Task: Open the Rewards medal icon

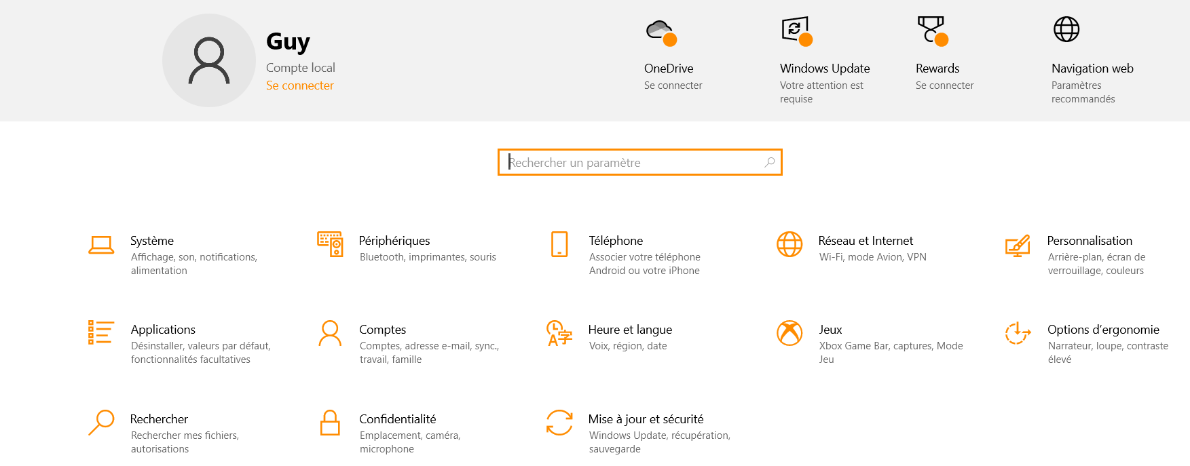Action: 932,31
